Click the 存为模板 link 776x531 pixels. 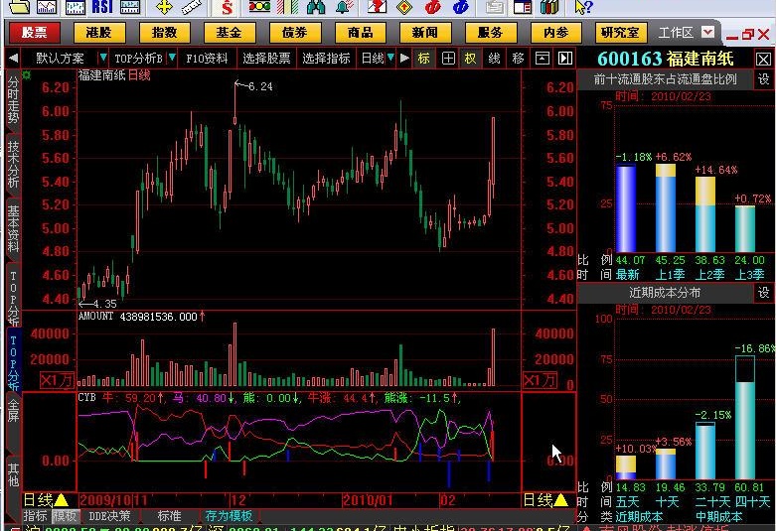(x=229, y=516)
